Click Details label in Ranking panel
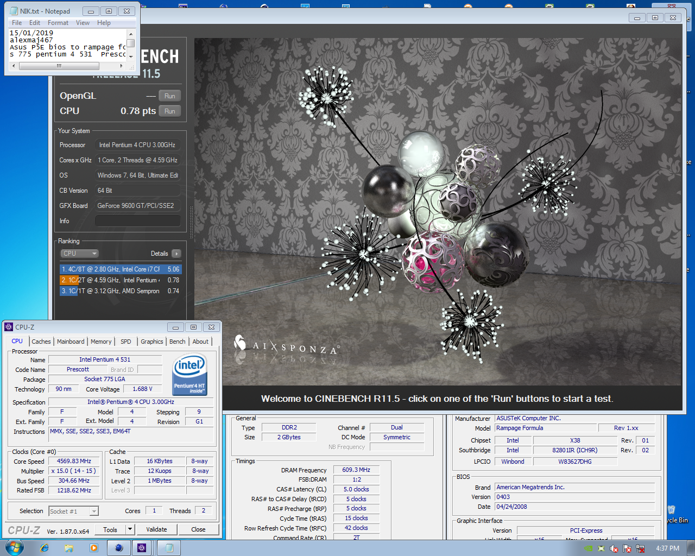695x556 pixels. coord(159,254)
